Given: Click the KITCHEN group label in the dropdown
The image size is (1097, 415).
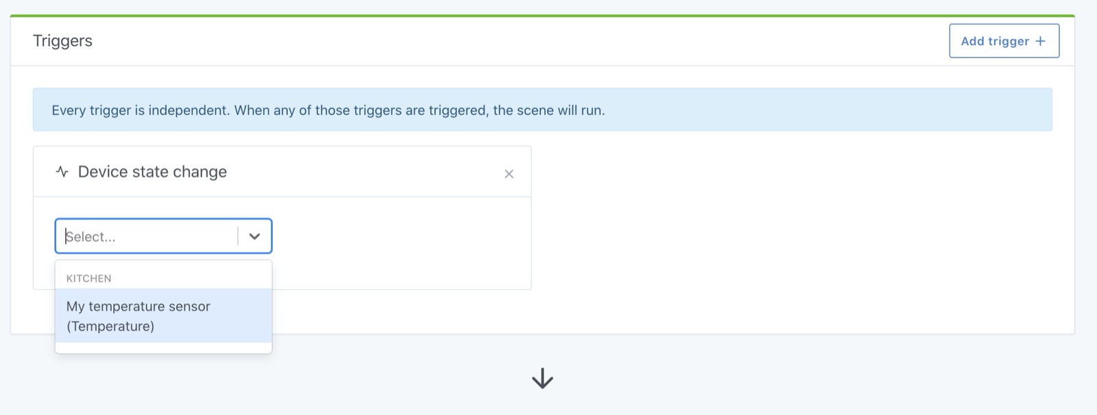Looking at the screenshot, I should pyautogui.click(x=88, y=277).
